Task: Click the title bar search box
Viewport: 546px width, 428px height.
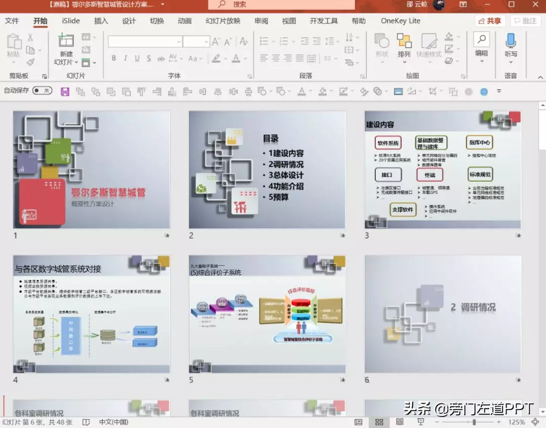Action: (x=281, y=5)
